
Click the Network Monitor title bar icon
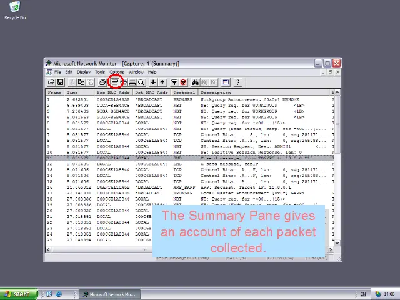tap(49, 63)
